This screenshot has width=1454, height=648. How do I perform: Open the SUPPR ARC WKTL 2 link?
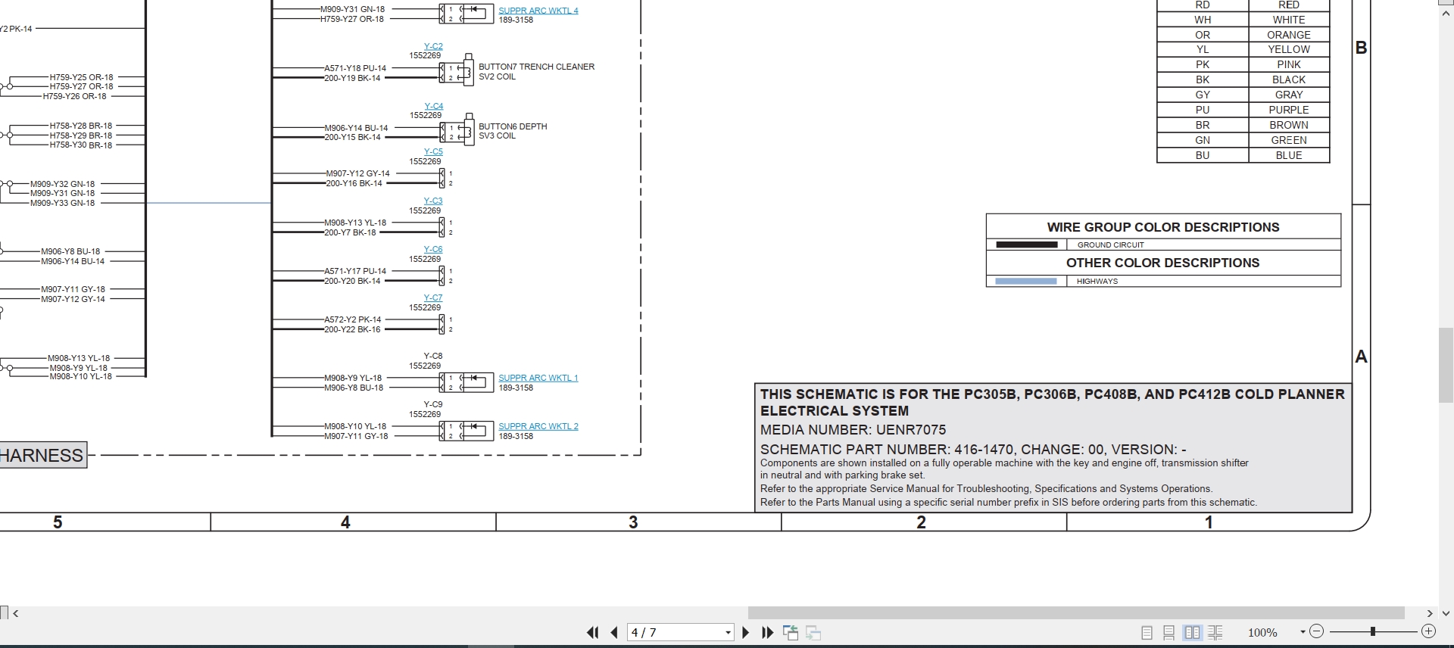tap(538, 426)
